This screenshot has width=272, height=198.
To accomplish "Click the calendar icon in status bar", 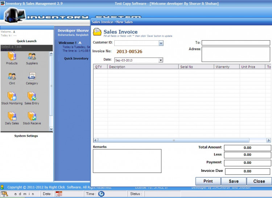I will coord(59,194).
